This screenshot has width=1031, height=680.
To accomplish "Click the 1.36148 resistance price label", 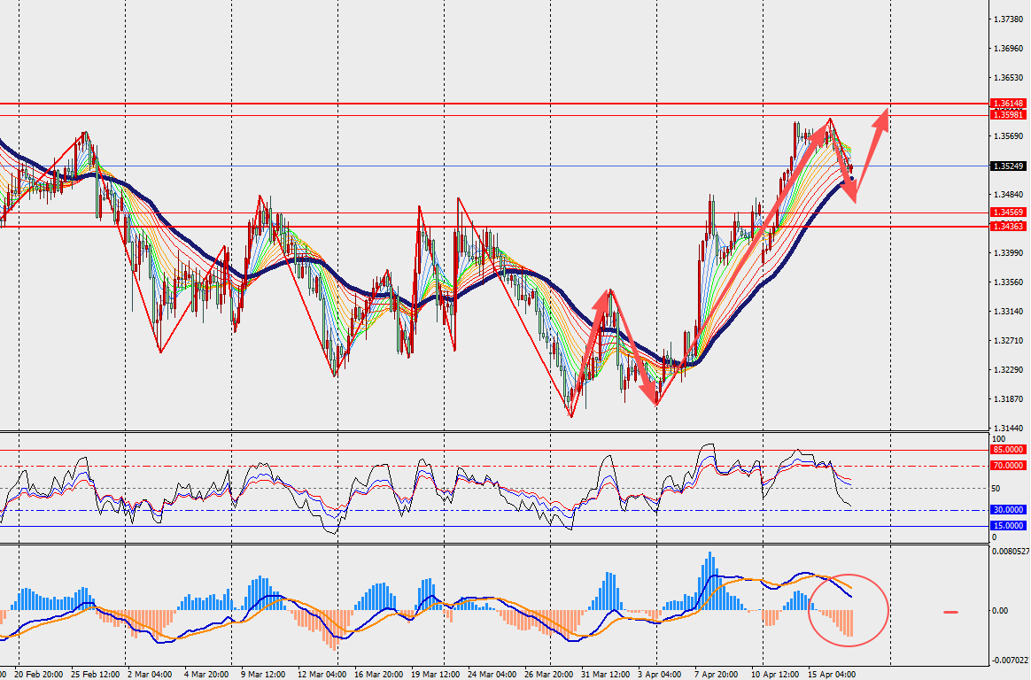I will (1009, 104).
